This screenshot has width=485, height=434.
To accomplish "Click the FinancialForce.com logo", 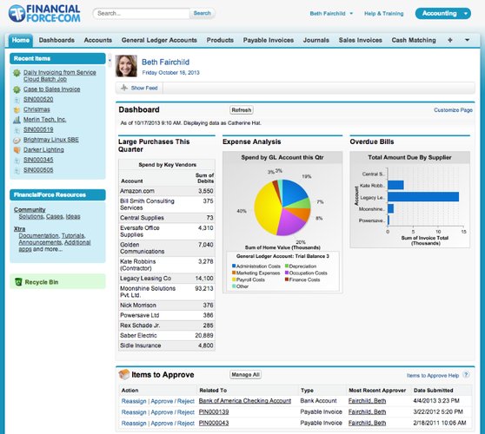I will pos(44,14).
